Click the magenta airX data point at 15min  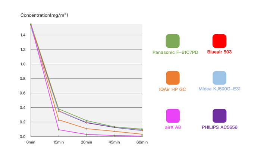pyautogui.click(x=59, y=130)
